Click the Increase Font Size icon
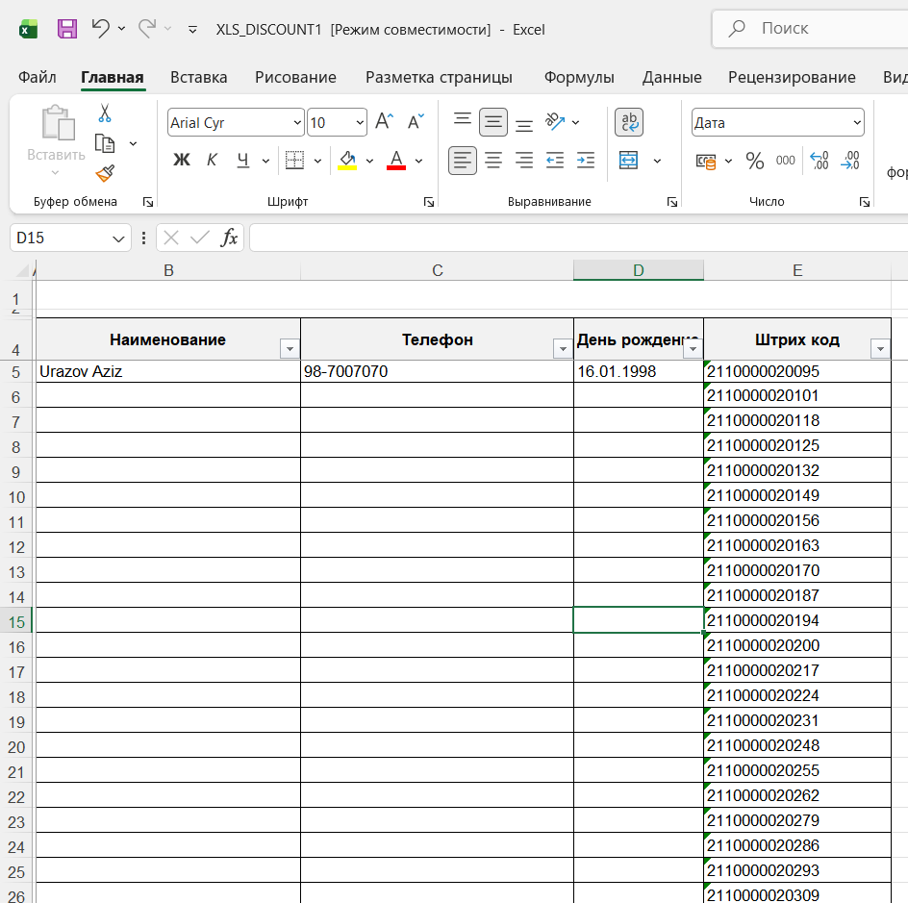 384,122
